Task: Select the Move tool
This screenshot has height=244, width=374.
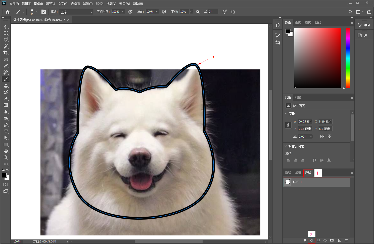Action: click(x=6, y=27)
